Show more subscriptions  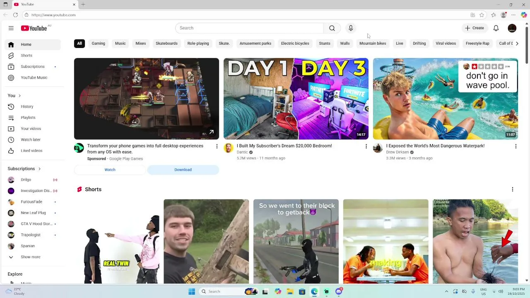click(34, 257)
